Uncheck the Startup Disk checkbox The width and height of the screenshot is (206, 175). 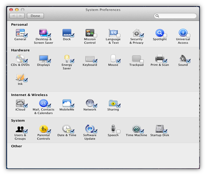165,131
